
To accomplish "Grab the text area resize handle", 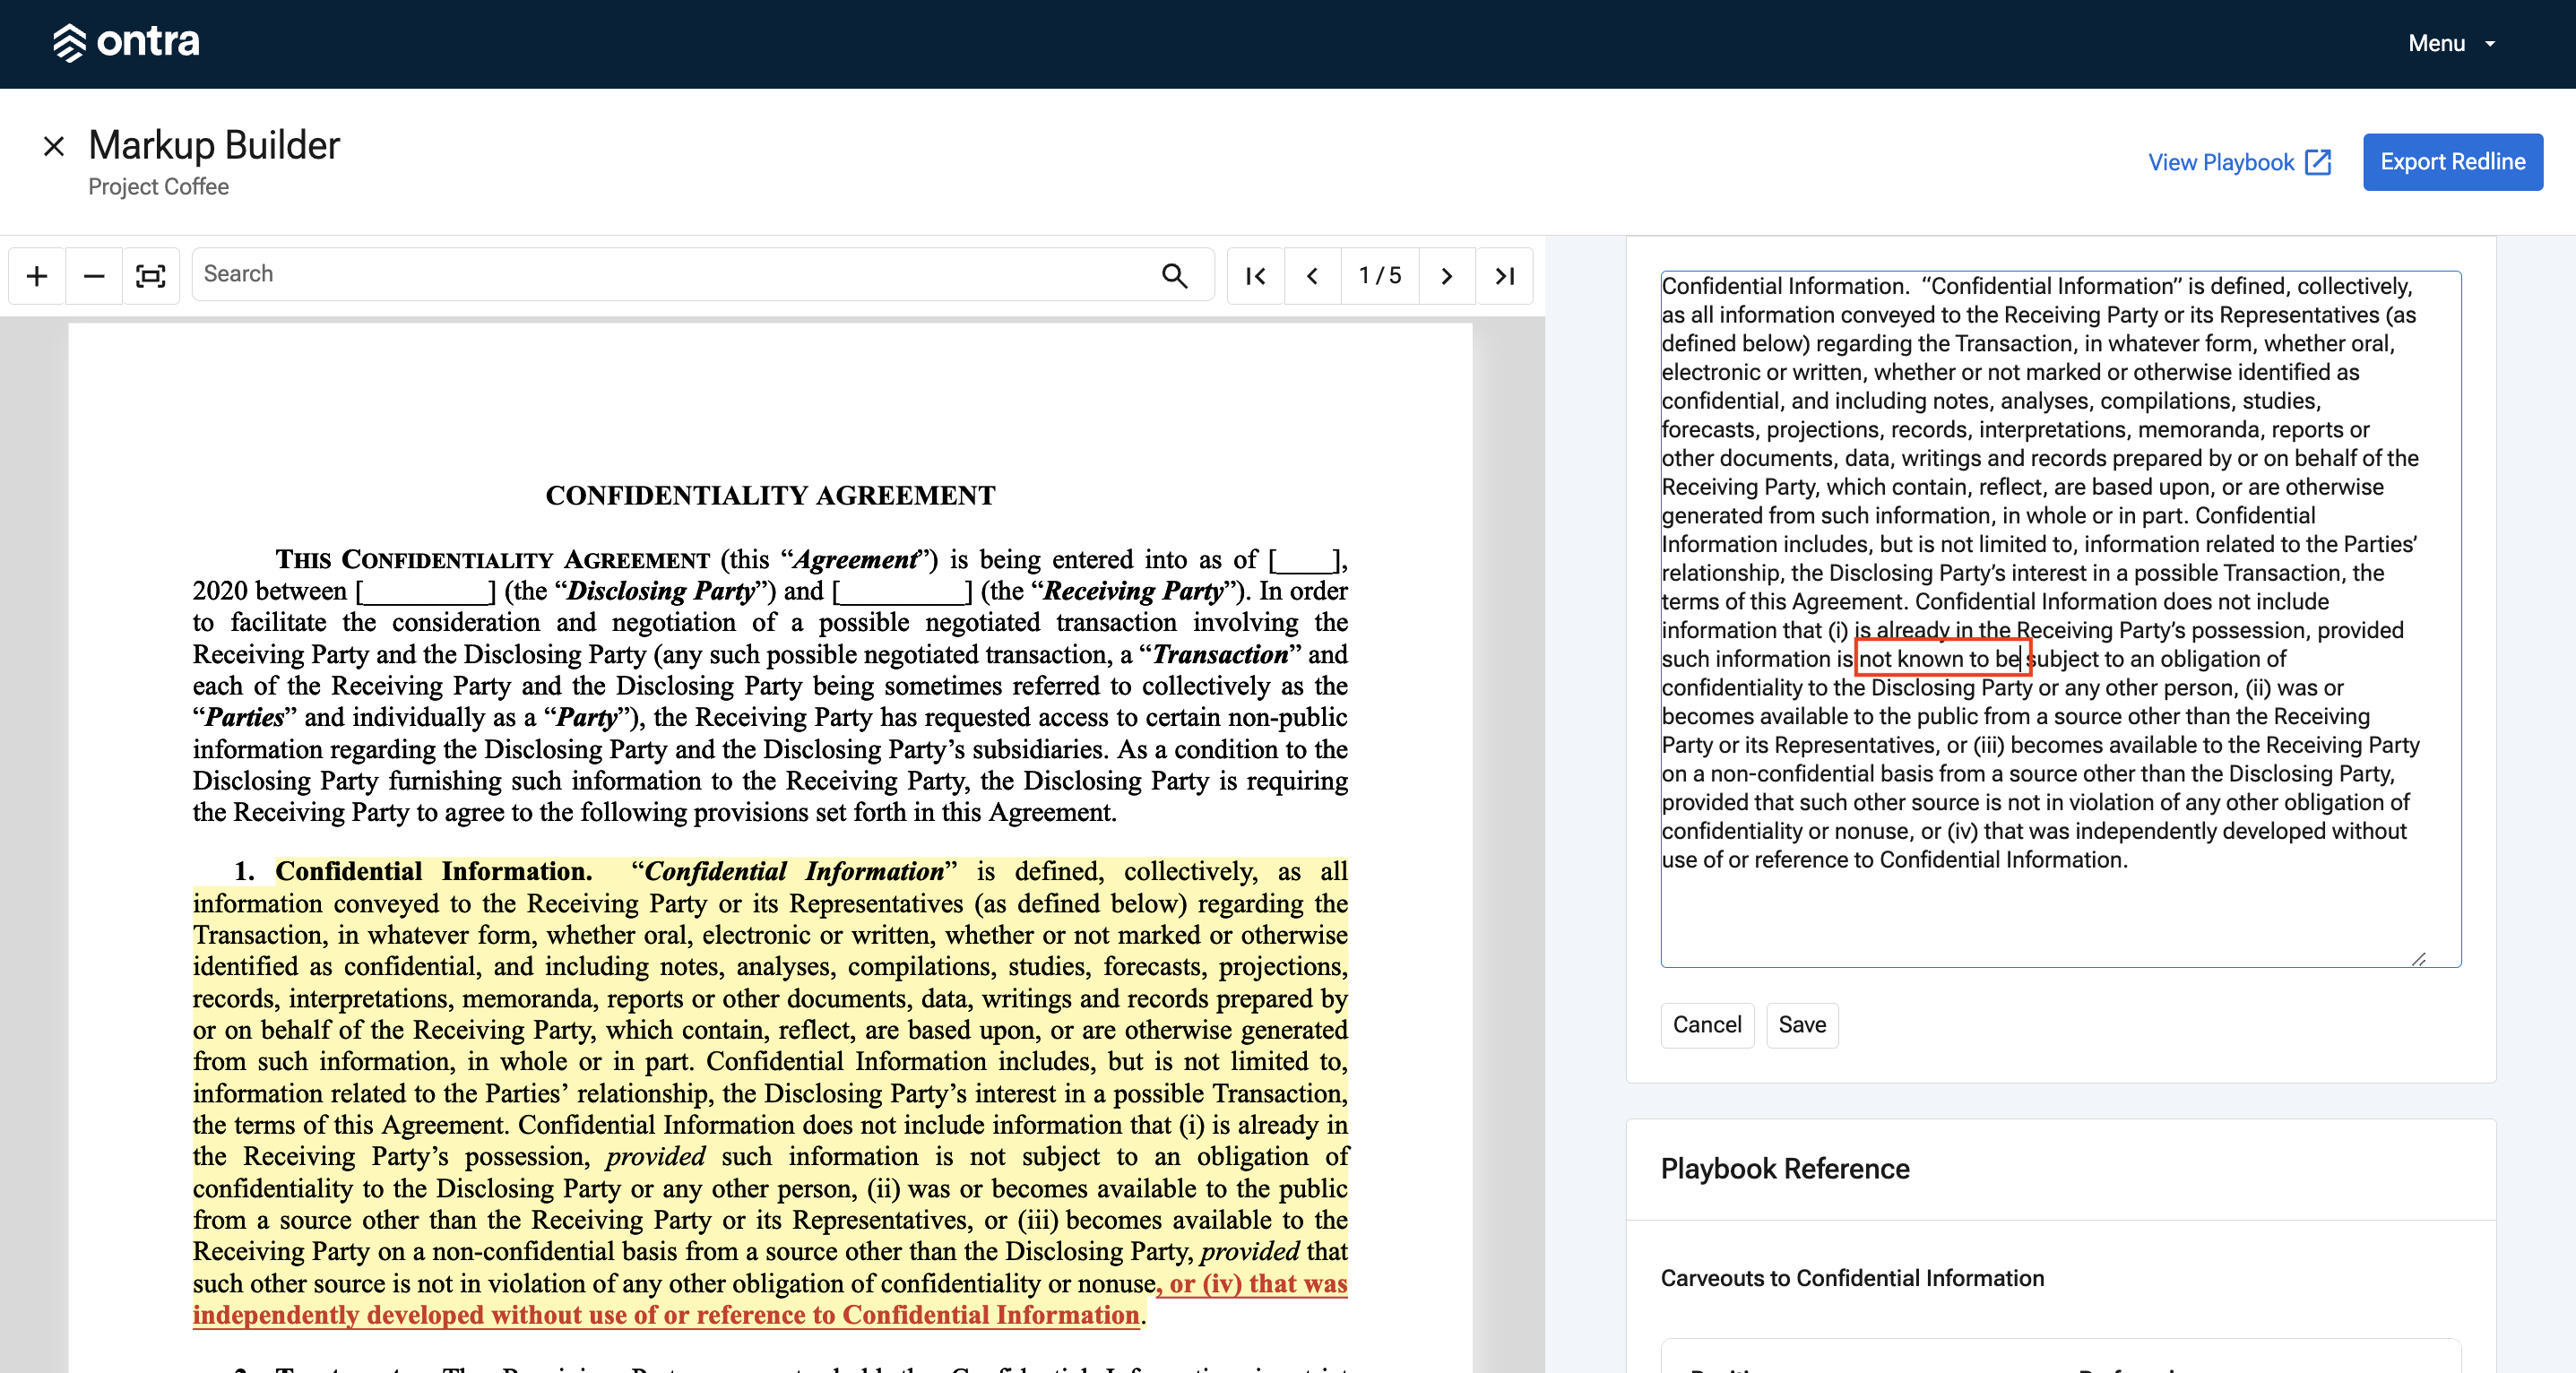I will click(2418, 959).
